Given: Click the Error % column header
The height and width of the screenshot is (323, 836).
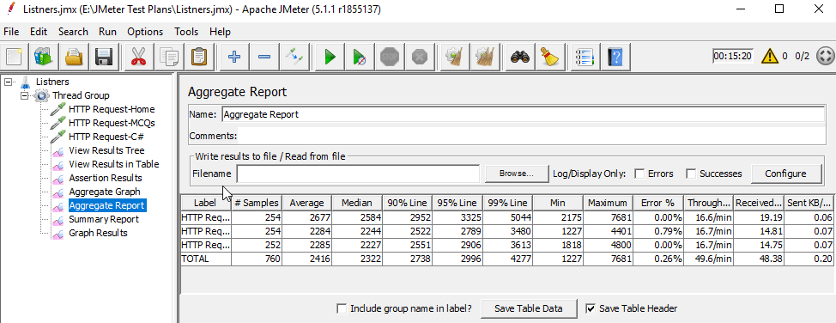Looking at the screenshot, I should 658,203.
